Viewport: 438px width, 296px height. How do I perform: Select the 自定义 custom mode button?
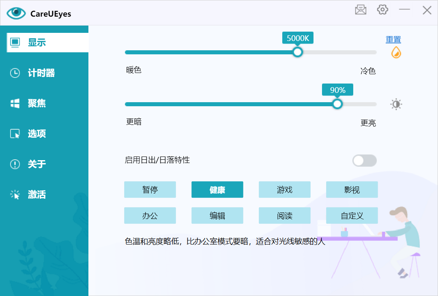(x=352, y=216)
